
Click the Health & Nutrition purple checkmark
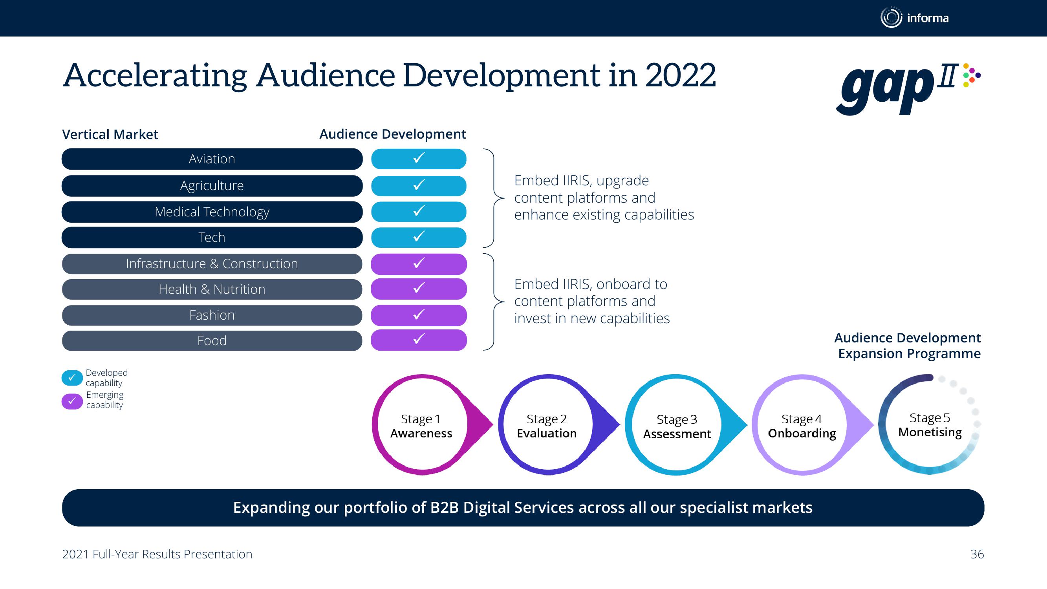click(419, 289)
